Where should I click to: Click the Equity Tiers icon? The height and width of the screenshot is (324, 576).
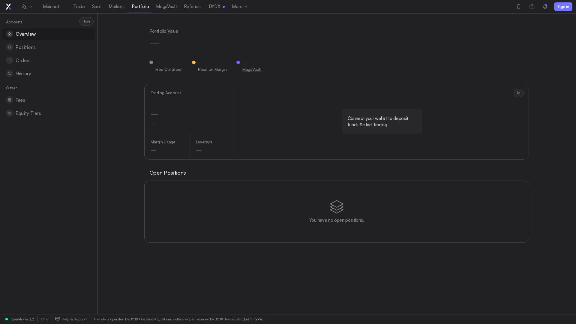click(10, 113)
